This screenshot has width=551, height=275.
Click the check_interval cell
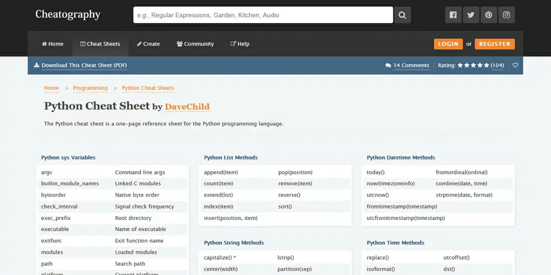[60, 207]
